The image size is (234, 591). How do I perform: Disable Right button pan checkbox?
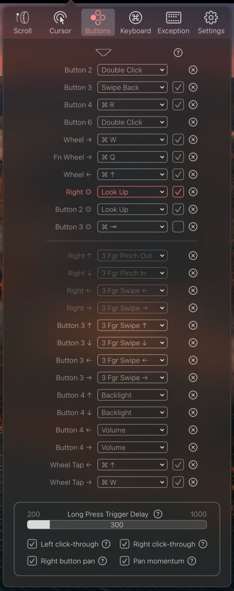32,561
